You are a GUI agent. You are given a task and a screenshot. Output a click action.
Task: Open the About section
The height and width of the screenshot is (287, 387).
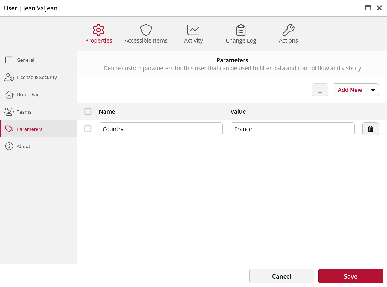click(39, 146)
